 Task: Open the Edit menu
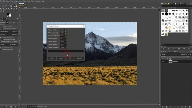(4, 1)
